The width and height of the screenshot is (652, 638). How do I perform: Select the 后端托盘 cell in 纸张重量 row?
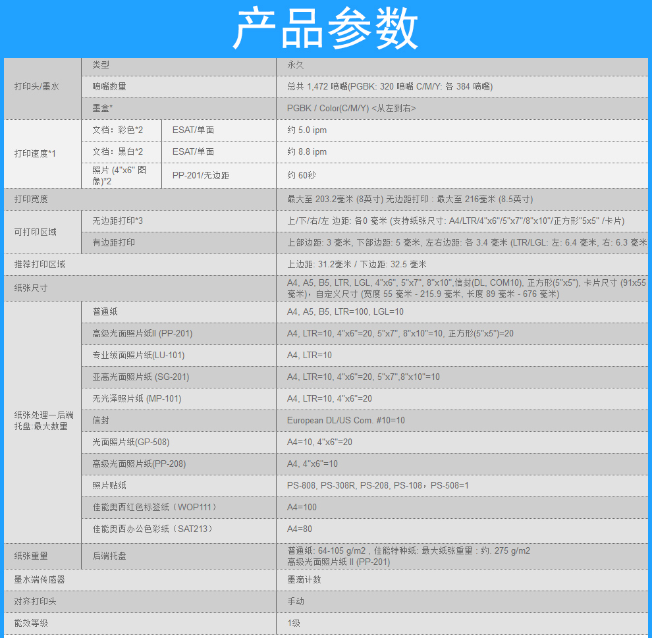(x=109, y=556)
